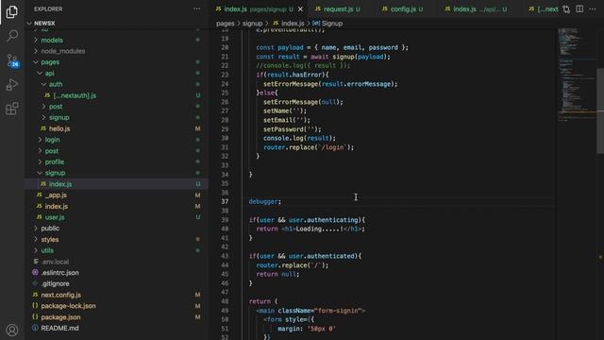Viewport: 604px width, 340px height.
Task: Switch to the request.js tab
Action: coord(338,8)
